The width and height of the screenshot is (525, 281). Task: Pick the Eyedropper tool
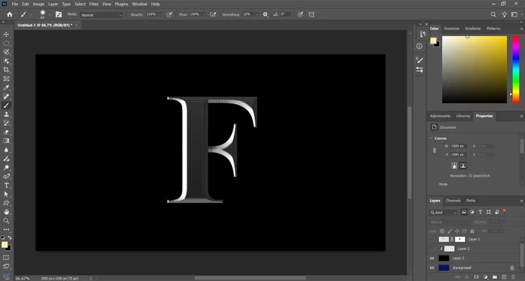(x=7, y=88)
